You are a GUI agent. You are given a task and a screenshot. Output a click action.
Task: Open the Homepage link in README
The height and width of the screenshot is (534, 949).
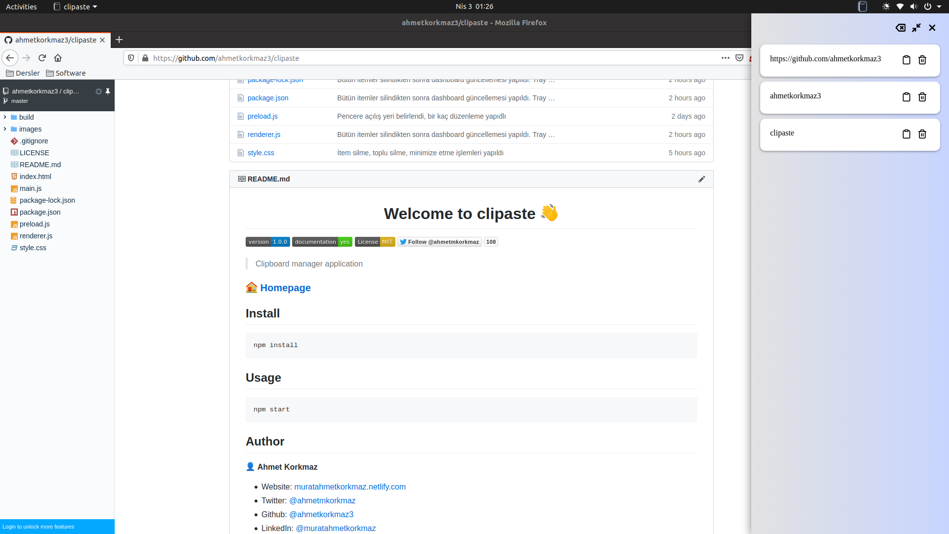coord(285,288)
